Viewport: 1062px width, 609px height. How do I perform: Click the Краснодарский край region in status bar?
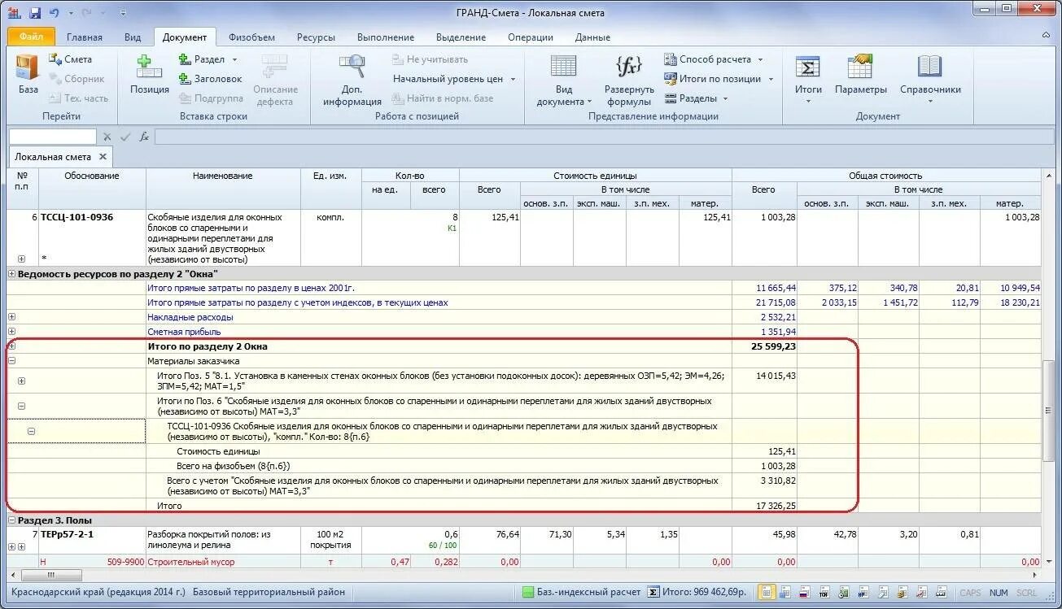point(98,593)
